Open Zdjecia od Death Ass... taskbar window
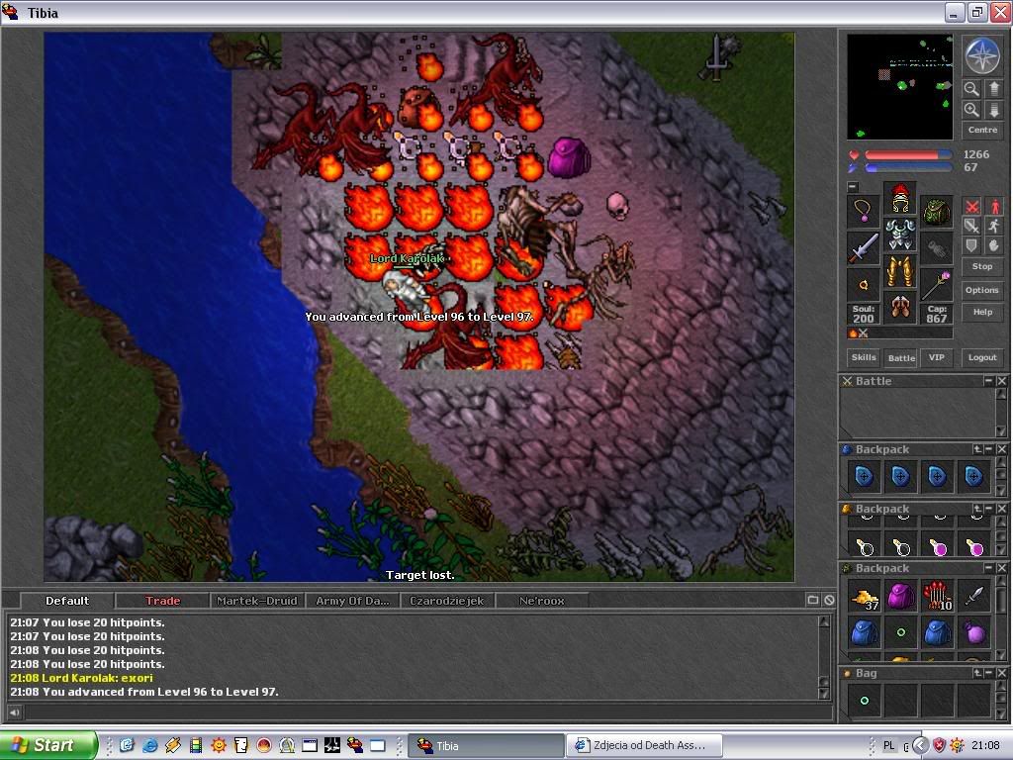Viewport: 1013px width, 760px height. click(x=643, y=745)
